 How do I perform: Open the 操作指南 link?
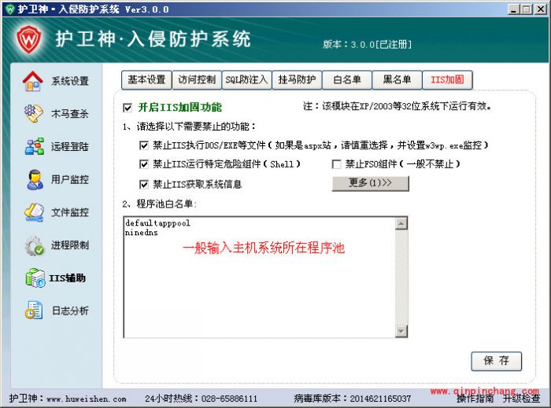click(475, 399)
